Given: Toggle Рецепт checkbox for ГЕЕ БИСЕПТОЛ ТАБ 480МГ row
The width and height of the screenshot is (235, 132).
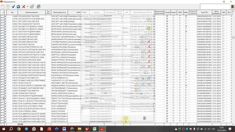Looking at the screenshot, I should coord(174,19).
